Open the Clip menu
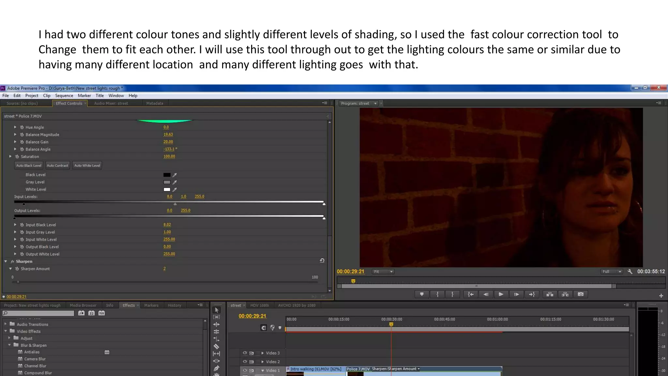The image size is (668, 376). coord(47,96)
